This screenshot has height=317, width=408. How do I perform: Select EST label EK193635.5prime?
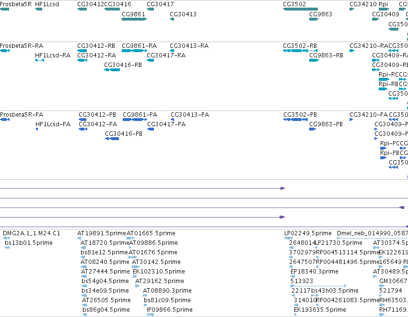tap(320, 310)
